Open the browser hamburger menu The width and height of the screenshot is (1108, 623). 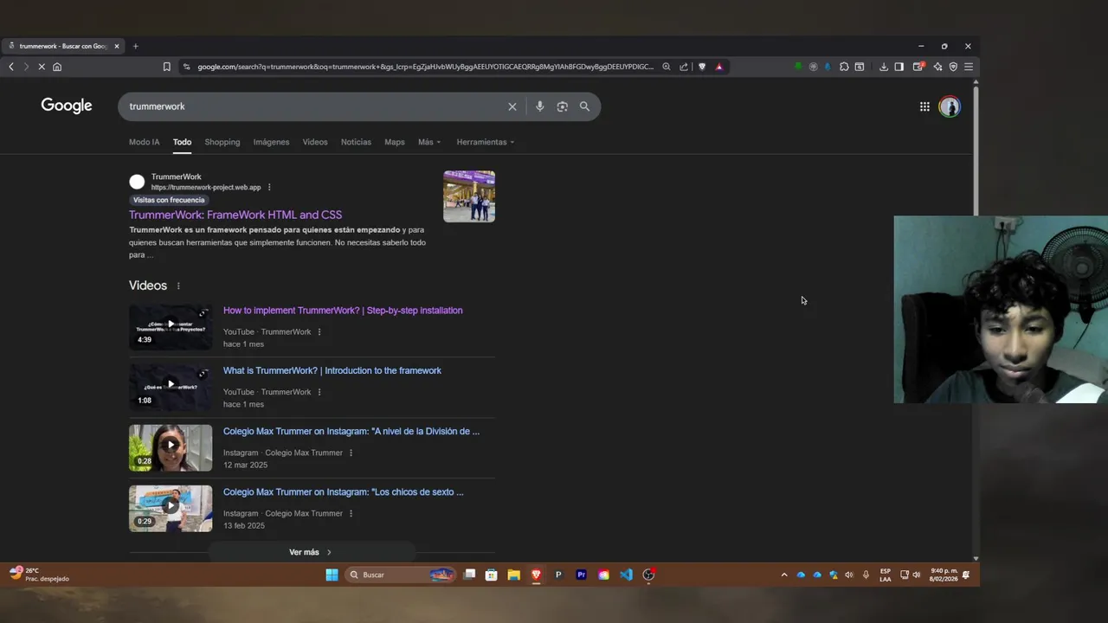969,67
